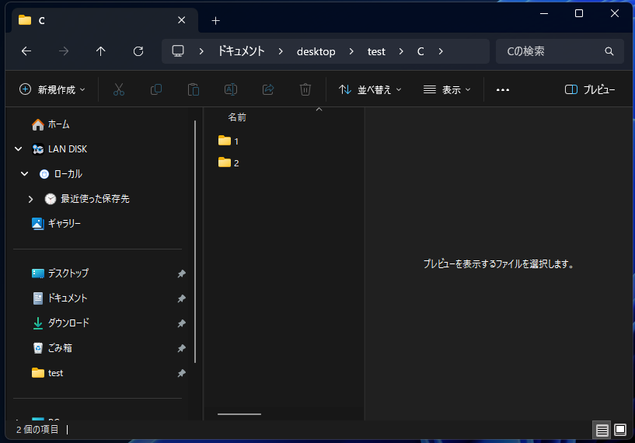Image resolution: width=635 pixels, height=443 pixels.
Task: Click test in the address breadcrumb
Action: (x=376, y=51)
